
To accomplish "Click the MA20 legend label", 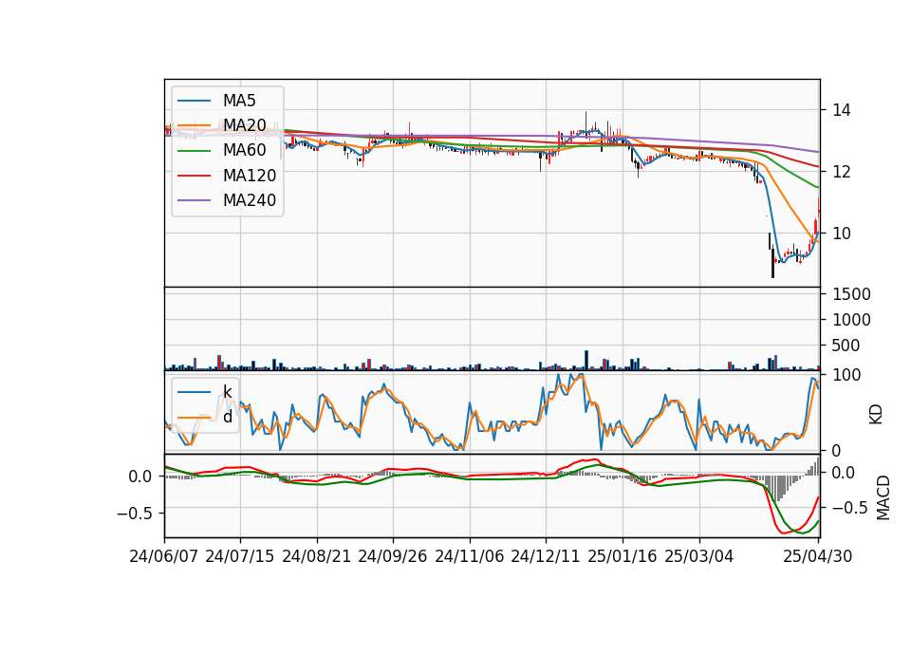I will (244, 125).
